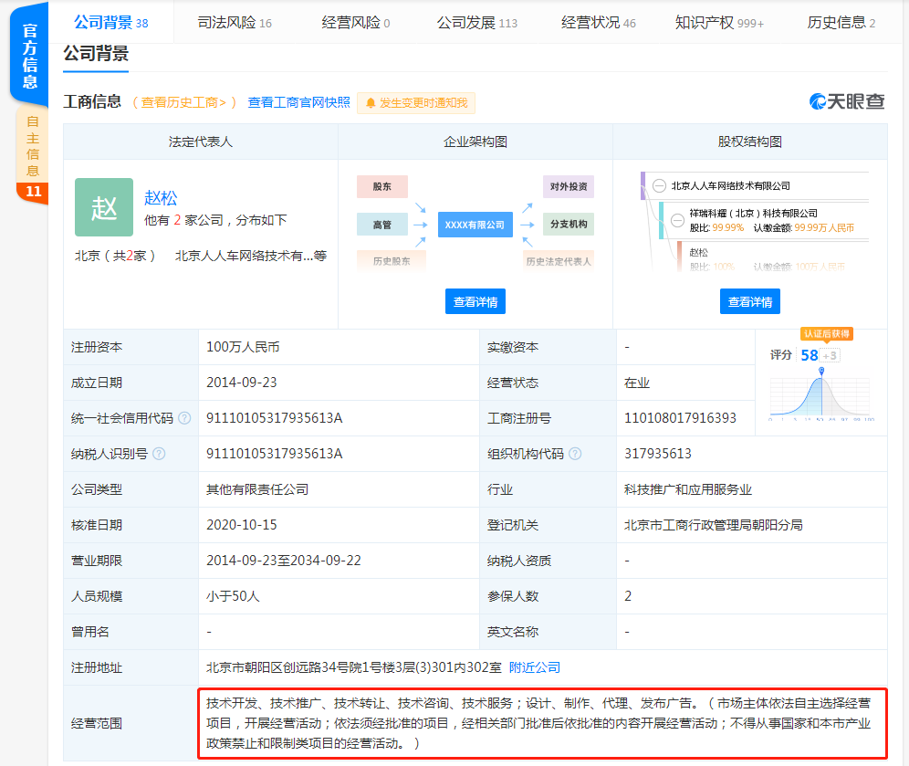Click 北京人人车网络技术有...等 company text
Screen dimensions: 909x766
250,256
